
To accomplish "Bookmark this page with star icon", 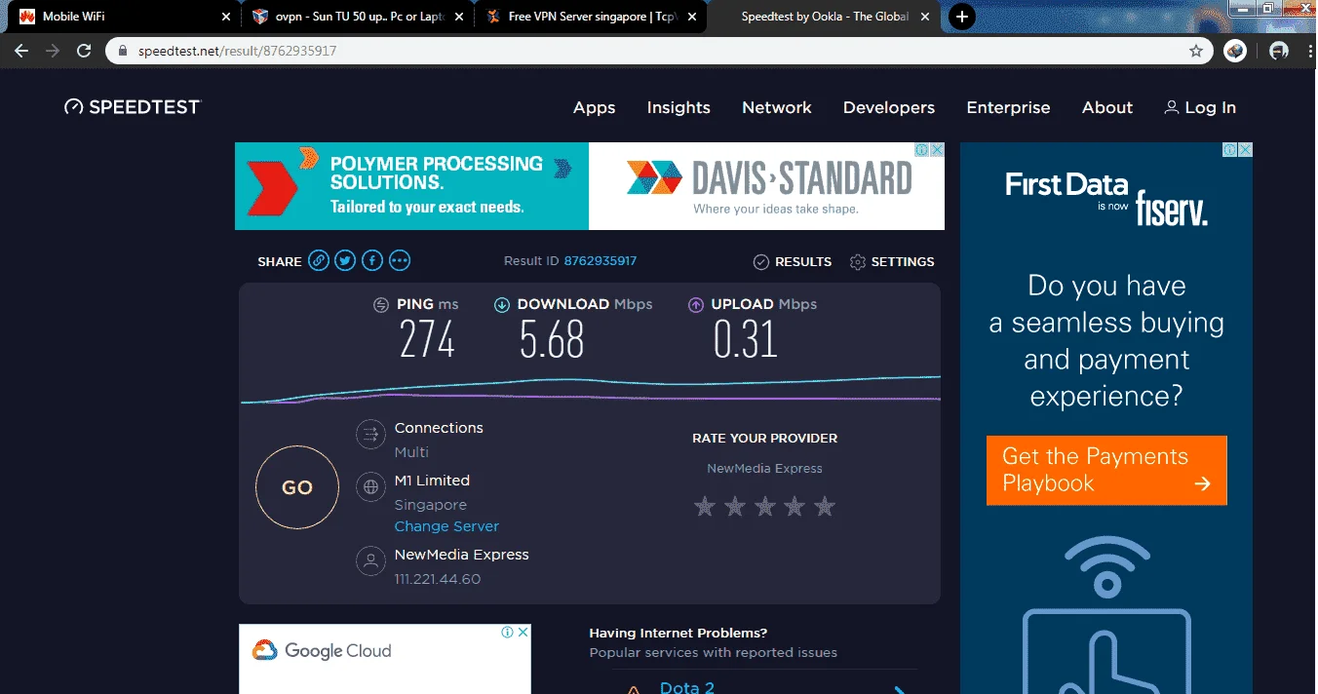I will point(1196,51).
